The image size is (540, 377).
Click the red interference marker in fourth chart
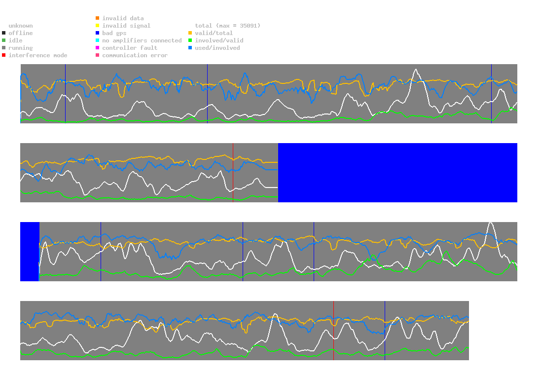(x=334, y=331)
